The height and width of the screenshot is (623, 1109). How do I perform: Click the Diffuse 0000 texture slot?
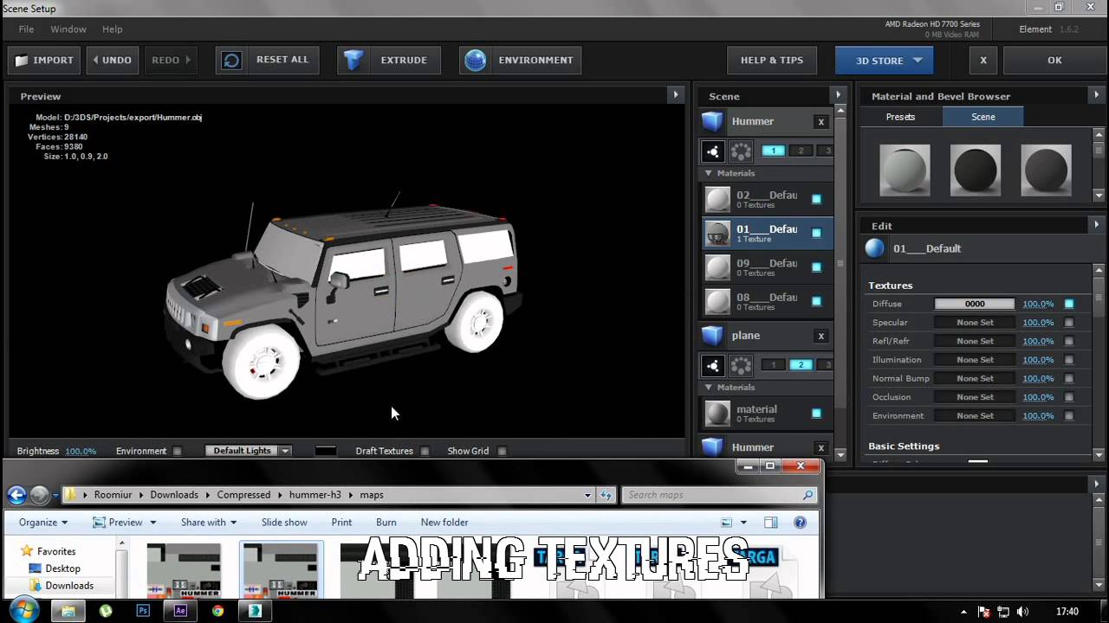pos(975,304)
